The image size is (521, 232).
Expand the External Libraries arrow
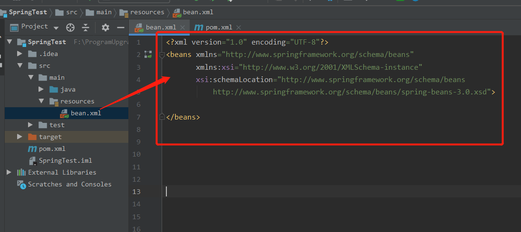click(x=9, y=172)
